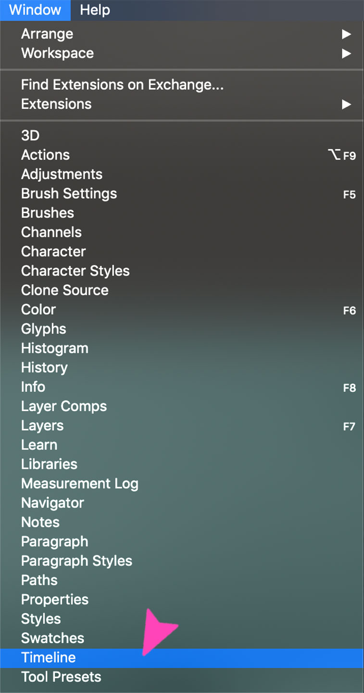Expand the Extensions submenu
Screen dimensions: 364x693
(x=56, y=104)
